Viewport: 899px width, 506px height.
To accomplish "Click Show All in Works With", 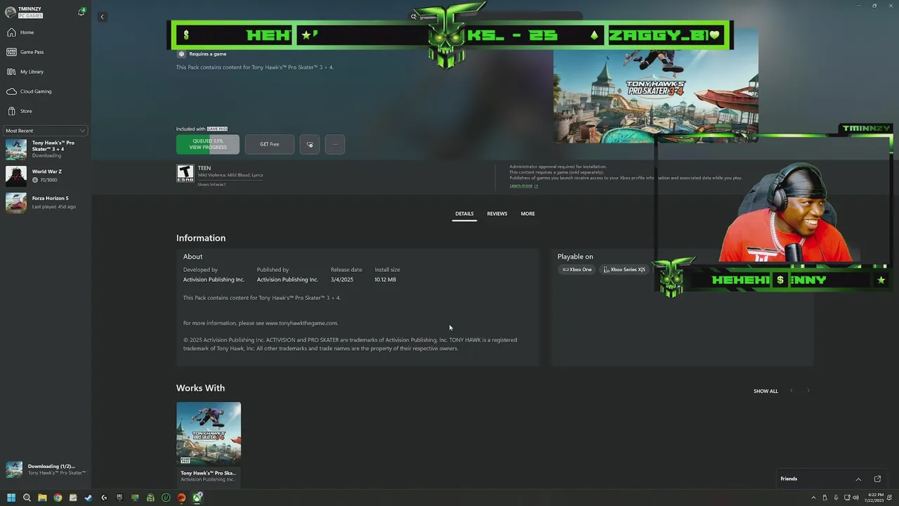I will tap(766, 391).
